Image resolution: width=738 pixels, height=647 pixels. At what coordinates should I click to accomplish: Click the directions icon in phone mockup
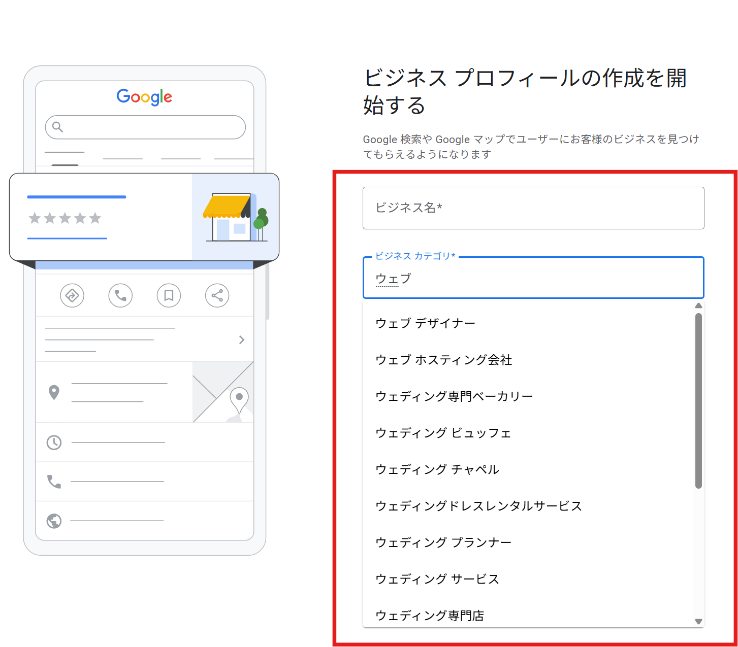click(x=72, y=295)
